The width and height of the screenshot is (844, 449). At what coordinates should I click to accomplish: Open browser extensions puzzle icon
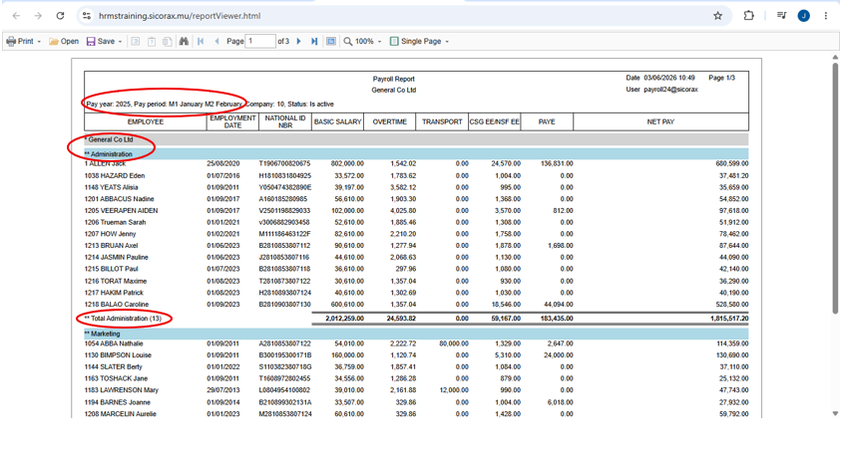click(749, 16)
